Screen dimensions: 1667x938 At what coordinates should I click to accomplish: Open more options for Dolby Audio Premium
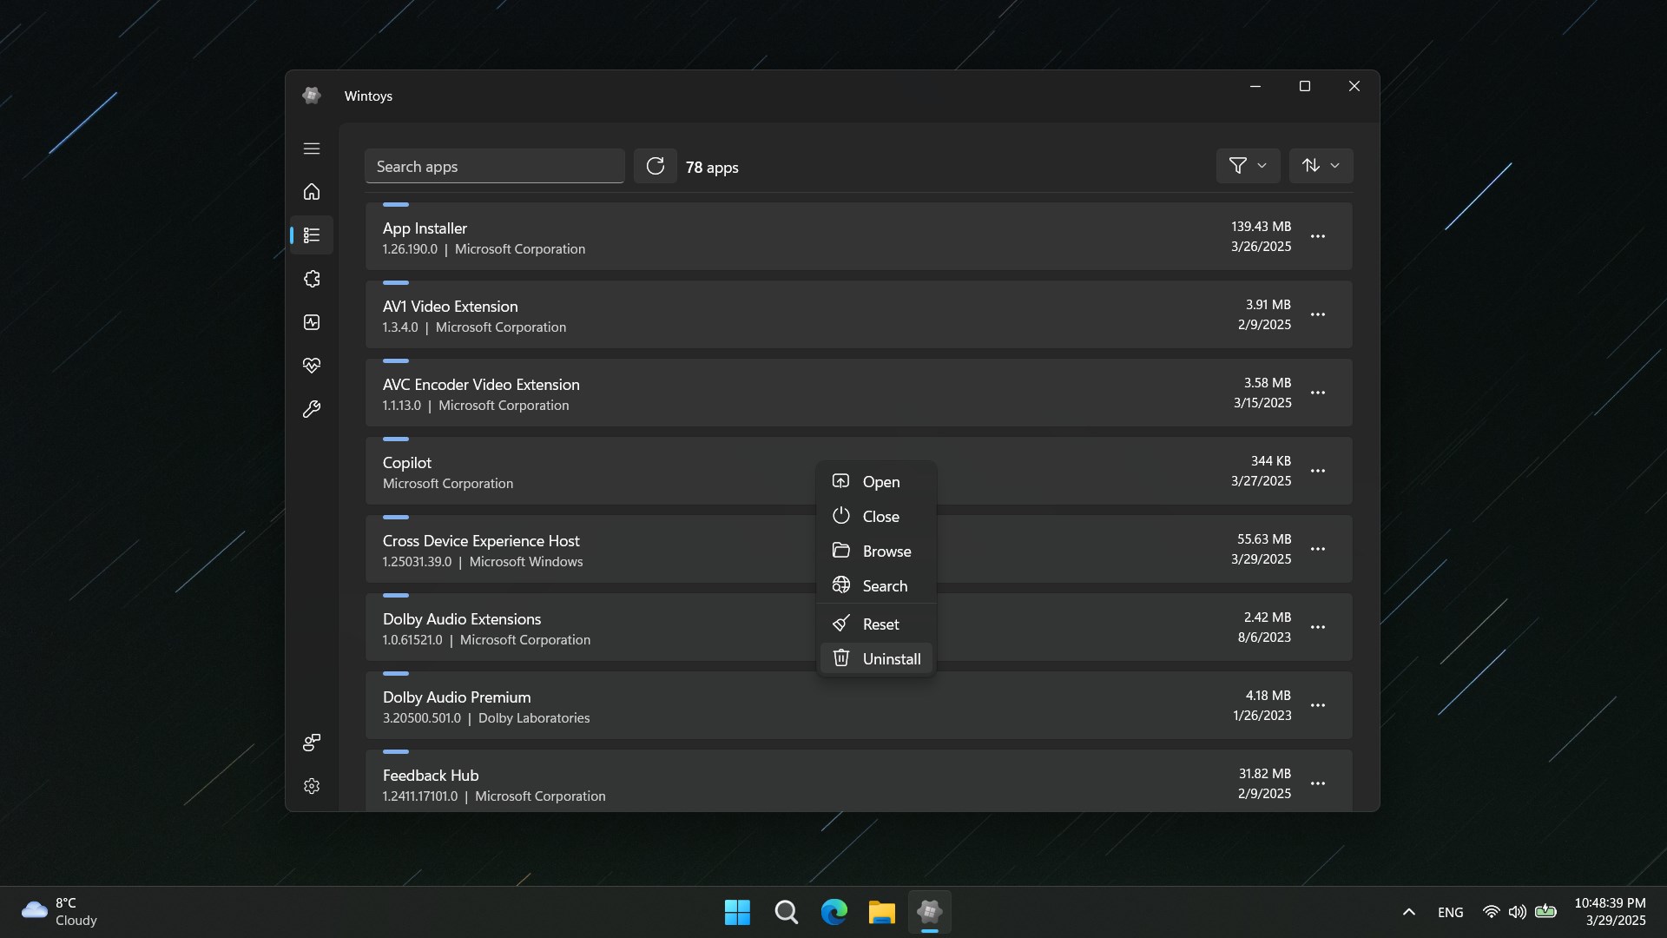[x=1318, y=705]
